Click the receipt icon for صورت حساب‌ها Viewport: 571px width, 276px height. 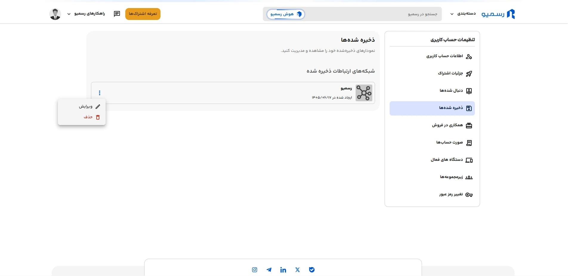point(469,143)
